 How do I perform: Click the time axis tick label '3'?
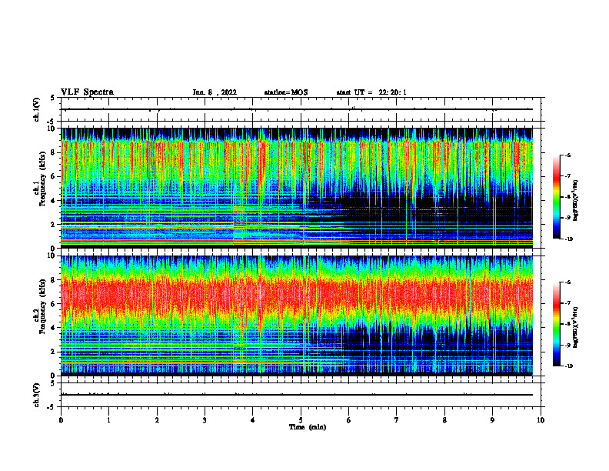(205, 420)
